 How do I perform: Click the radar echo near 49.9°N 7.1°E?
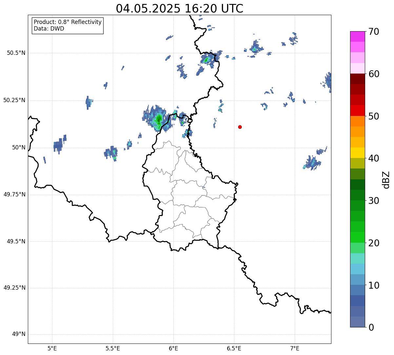tap(312, 163)
